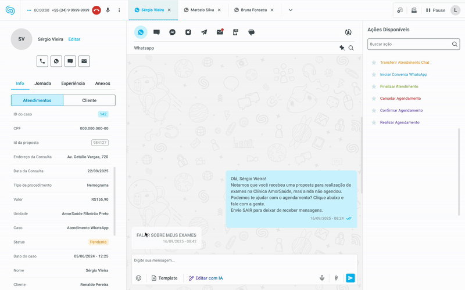Click Confirmar Agendamento action

coord(401,110)
